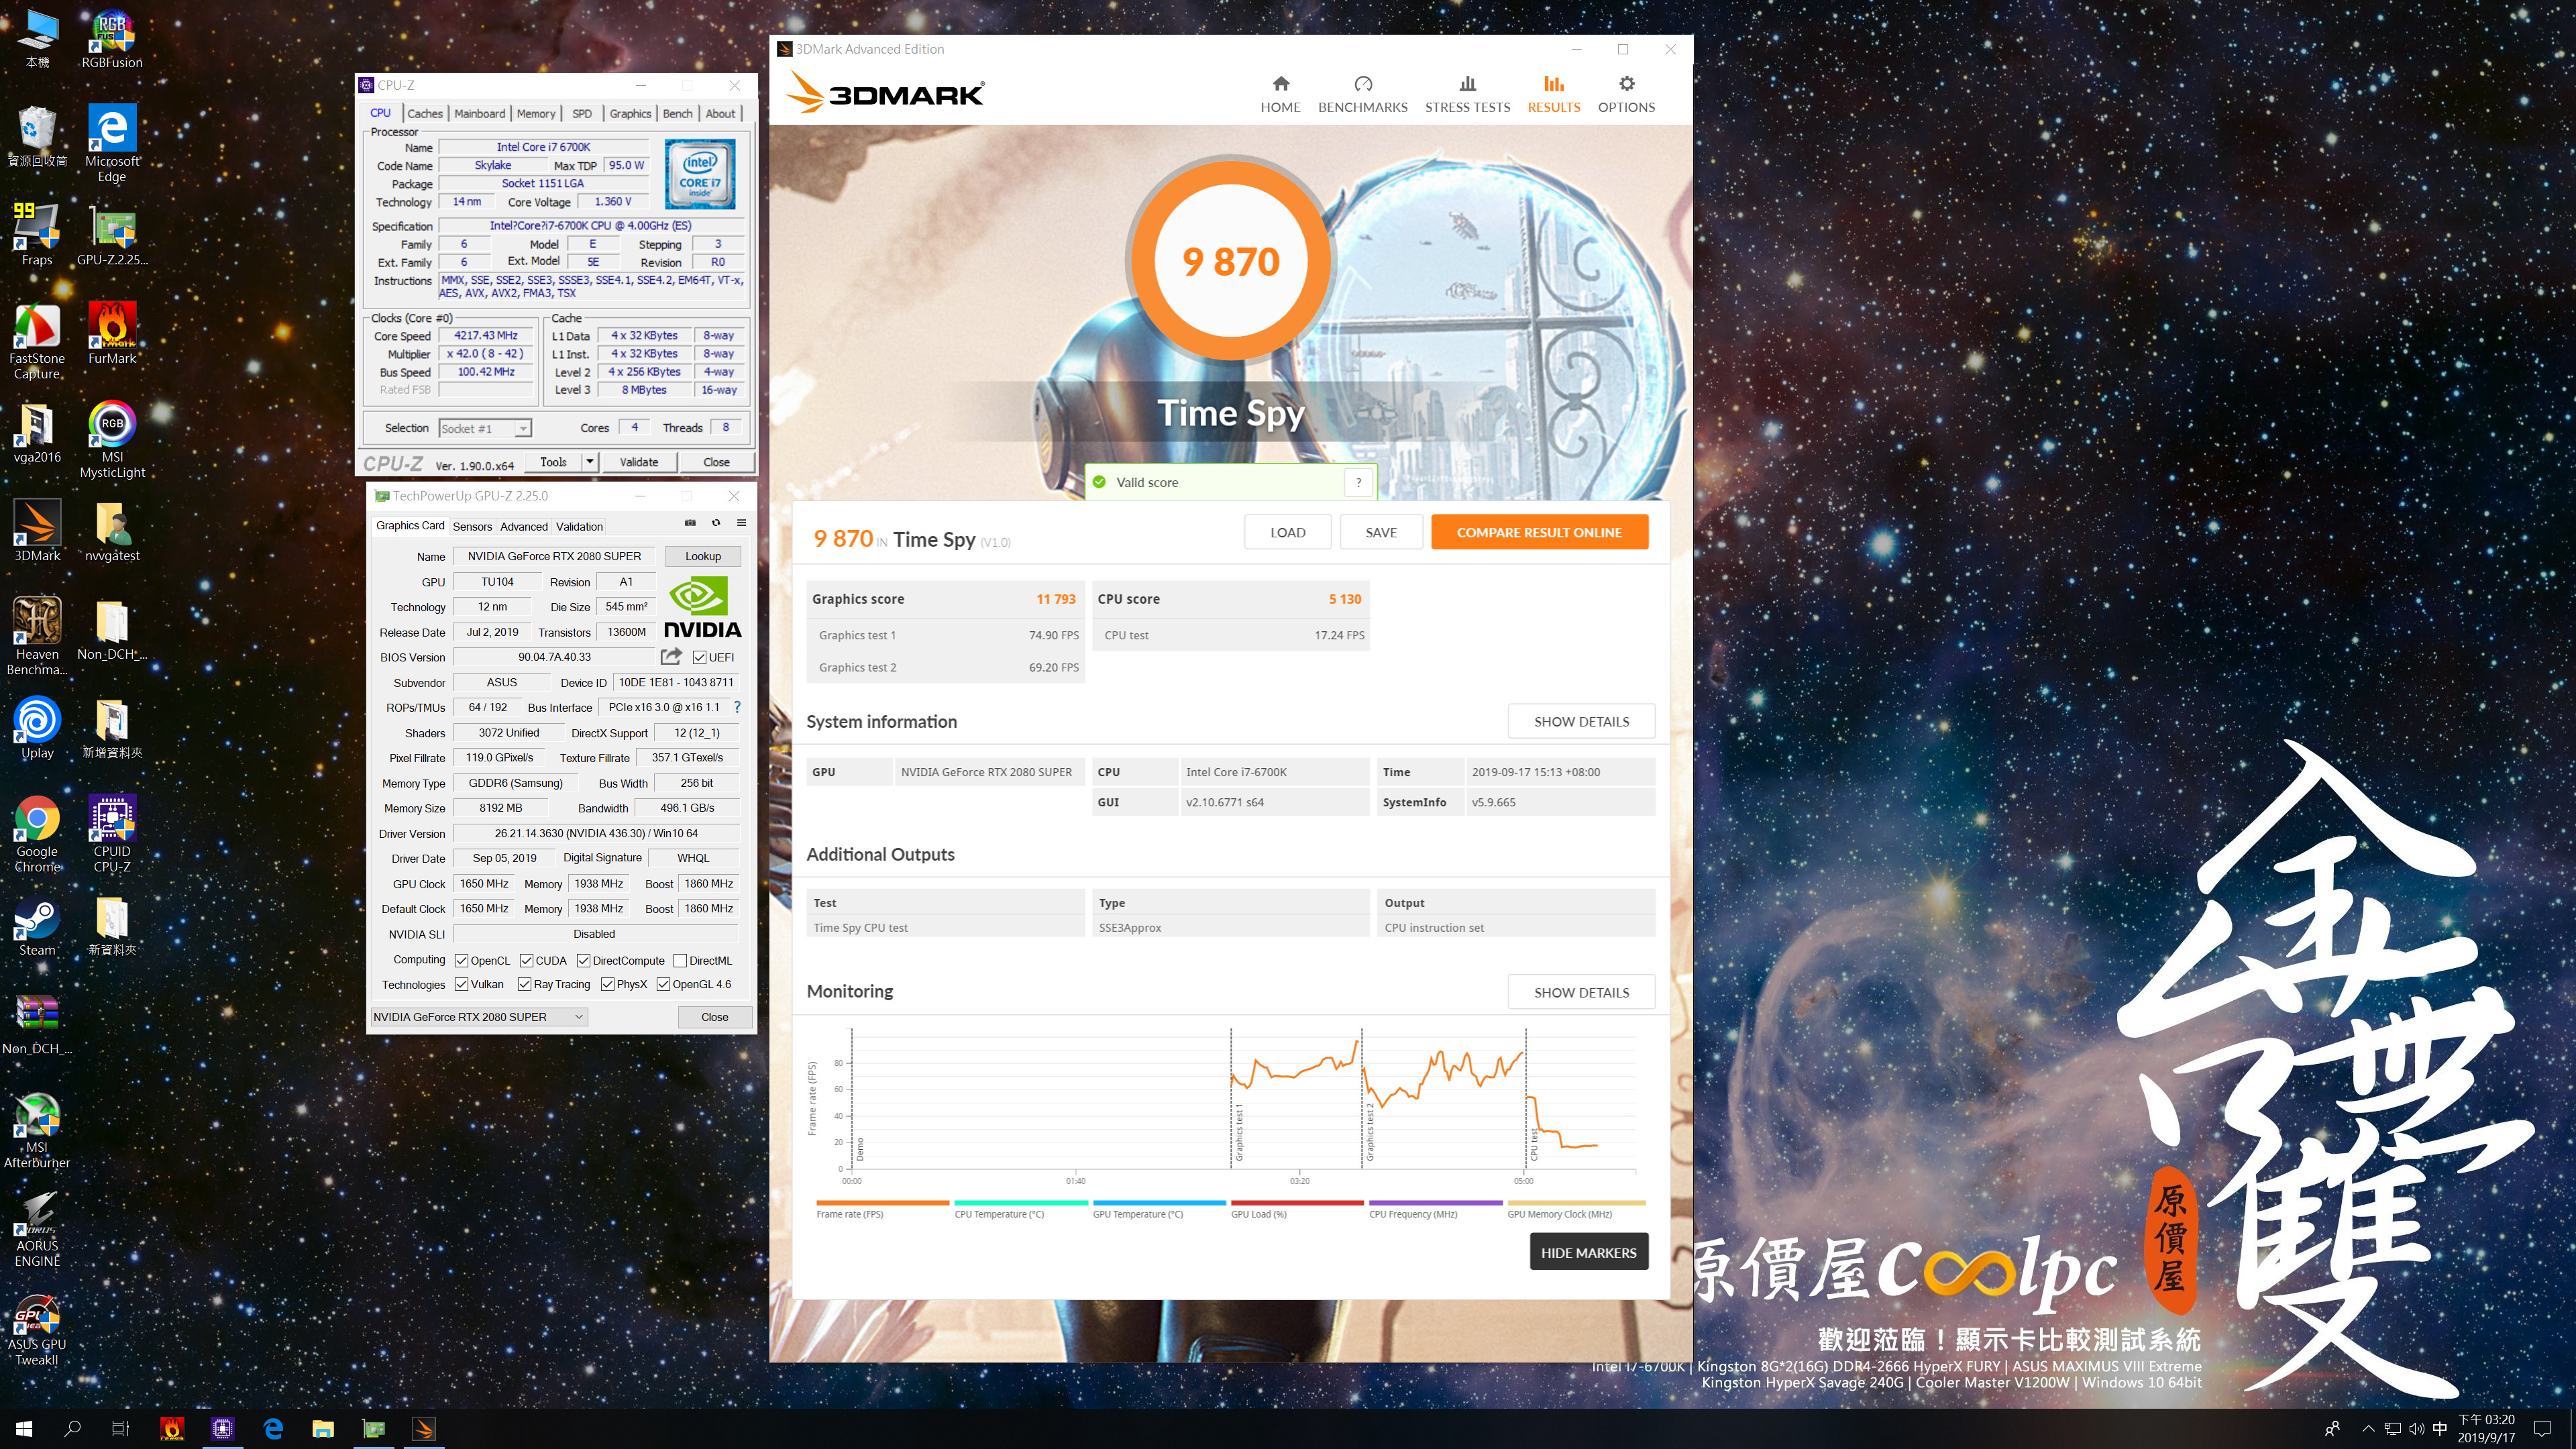Click GPU-Z refresh icon
The height and width of the screenshot is (1449, 2576).
(x=715, y=523)
